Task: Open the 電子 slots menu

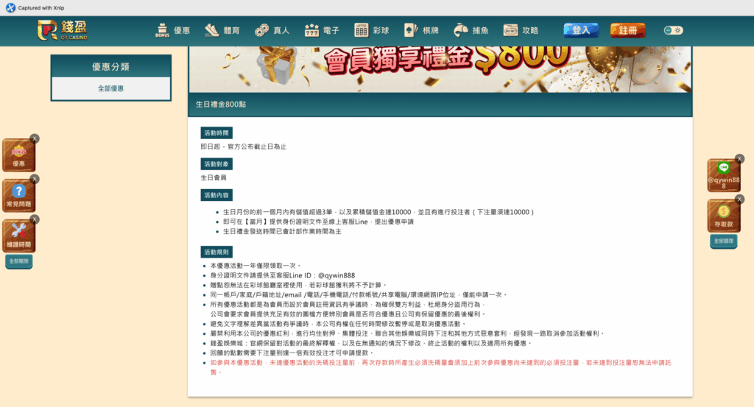Action: [x=322, y=31]
